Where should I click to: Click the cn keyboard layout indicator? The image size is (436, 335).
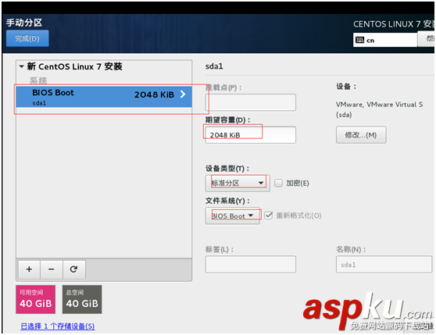pyautogui.click(x=385, y=40)
